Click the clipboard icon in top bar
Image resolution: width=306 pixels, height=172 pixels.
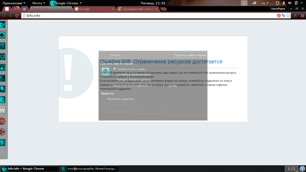point(296,3)
